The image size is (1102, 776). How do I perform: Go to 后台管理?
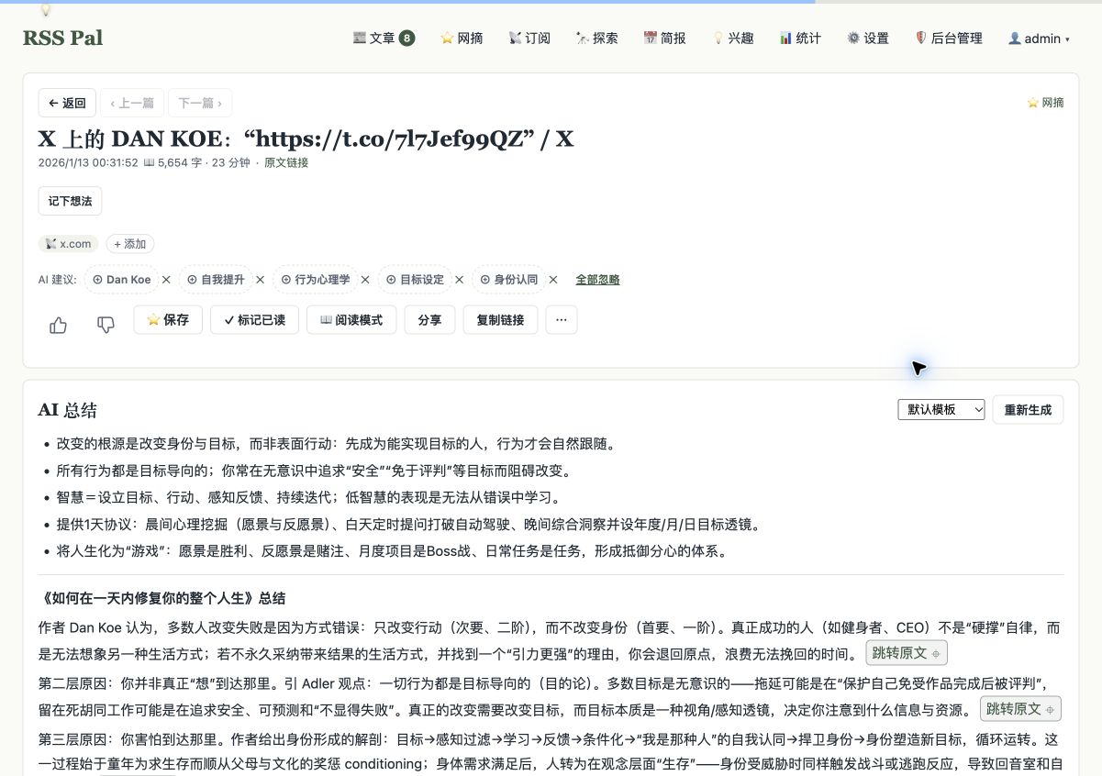949,39
